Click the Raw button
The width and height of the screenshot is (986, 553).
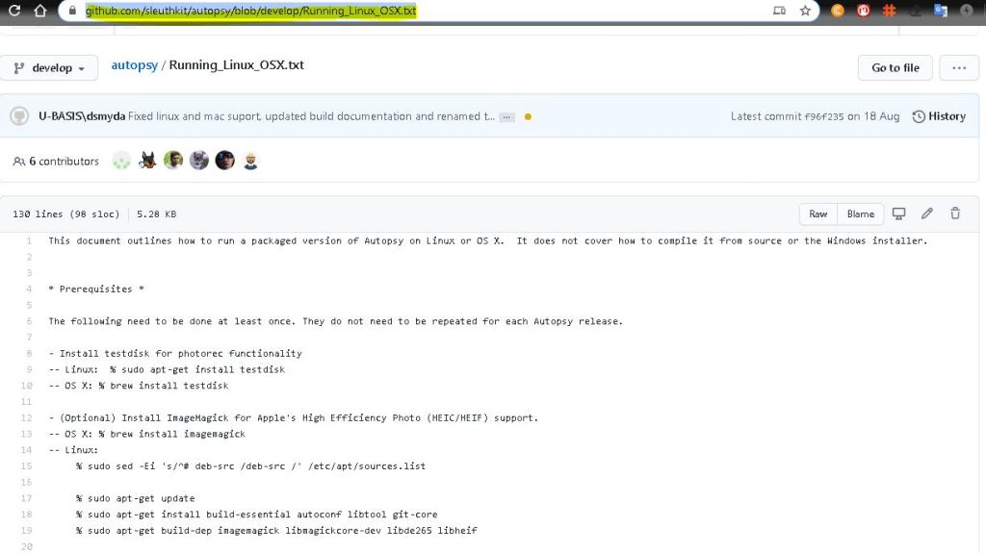[817, 214]
